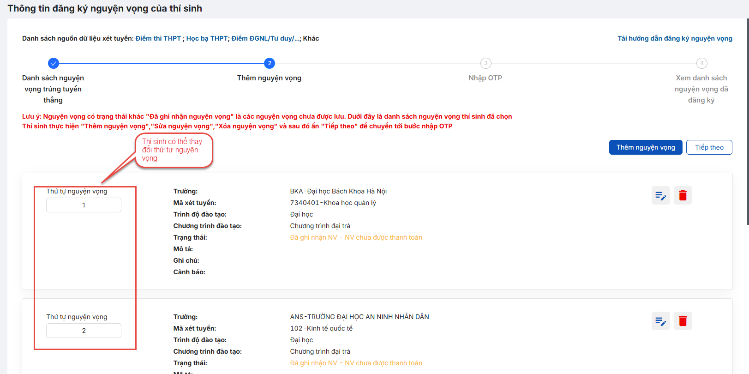The width and height of the screenshot is (749, 374).
Task: Go to Nhập OTP step label
Action: [485, 78]
